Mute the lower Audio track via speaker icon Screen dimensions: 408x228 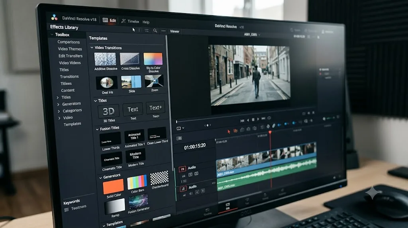coord(191,193)
